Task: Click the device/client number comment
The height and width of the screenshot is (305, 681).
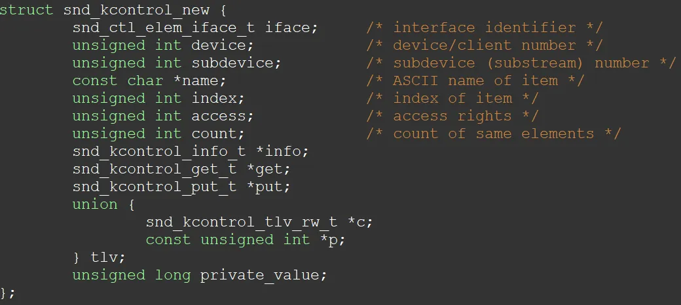Action: pos(485,46)
